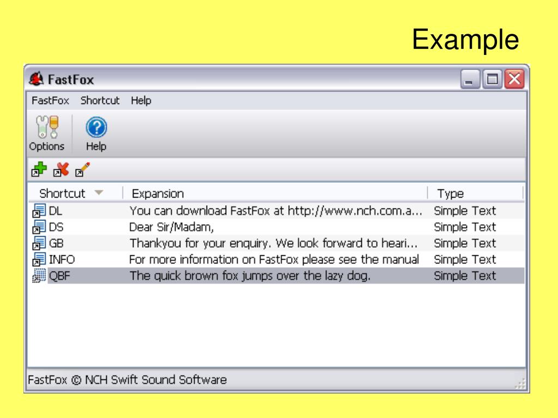Close the FastFox window
This screenshot has height=418, width=558.
(x=514, y=79)
